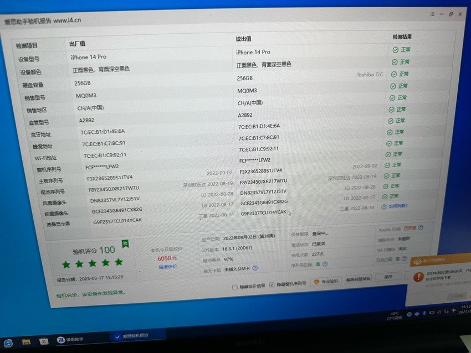Select the factory mainboard serial F3X2365289S1JTV4

click(110, 178)
